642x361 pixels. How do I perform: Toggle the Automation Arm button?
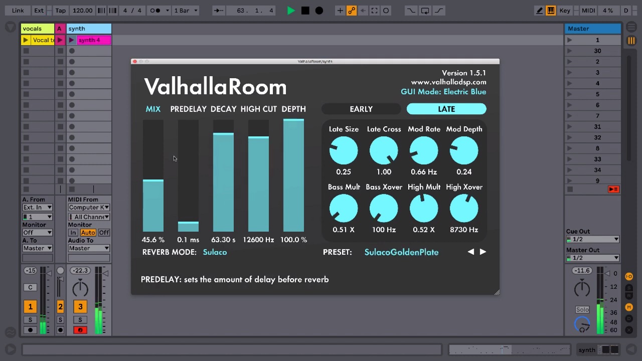tap(352, 11)
